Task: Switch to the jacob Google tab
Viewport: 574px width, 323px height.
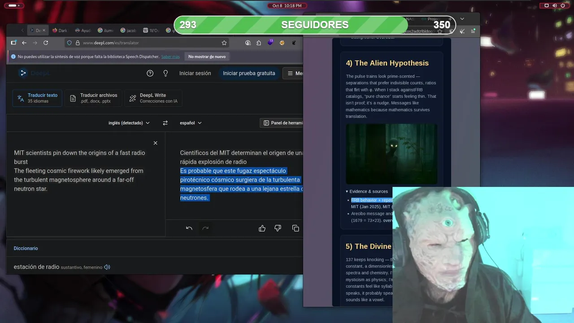Action: [128, 31]
